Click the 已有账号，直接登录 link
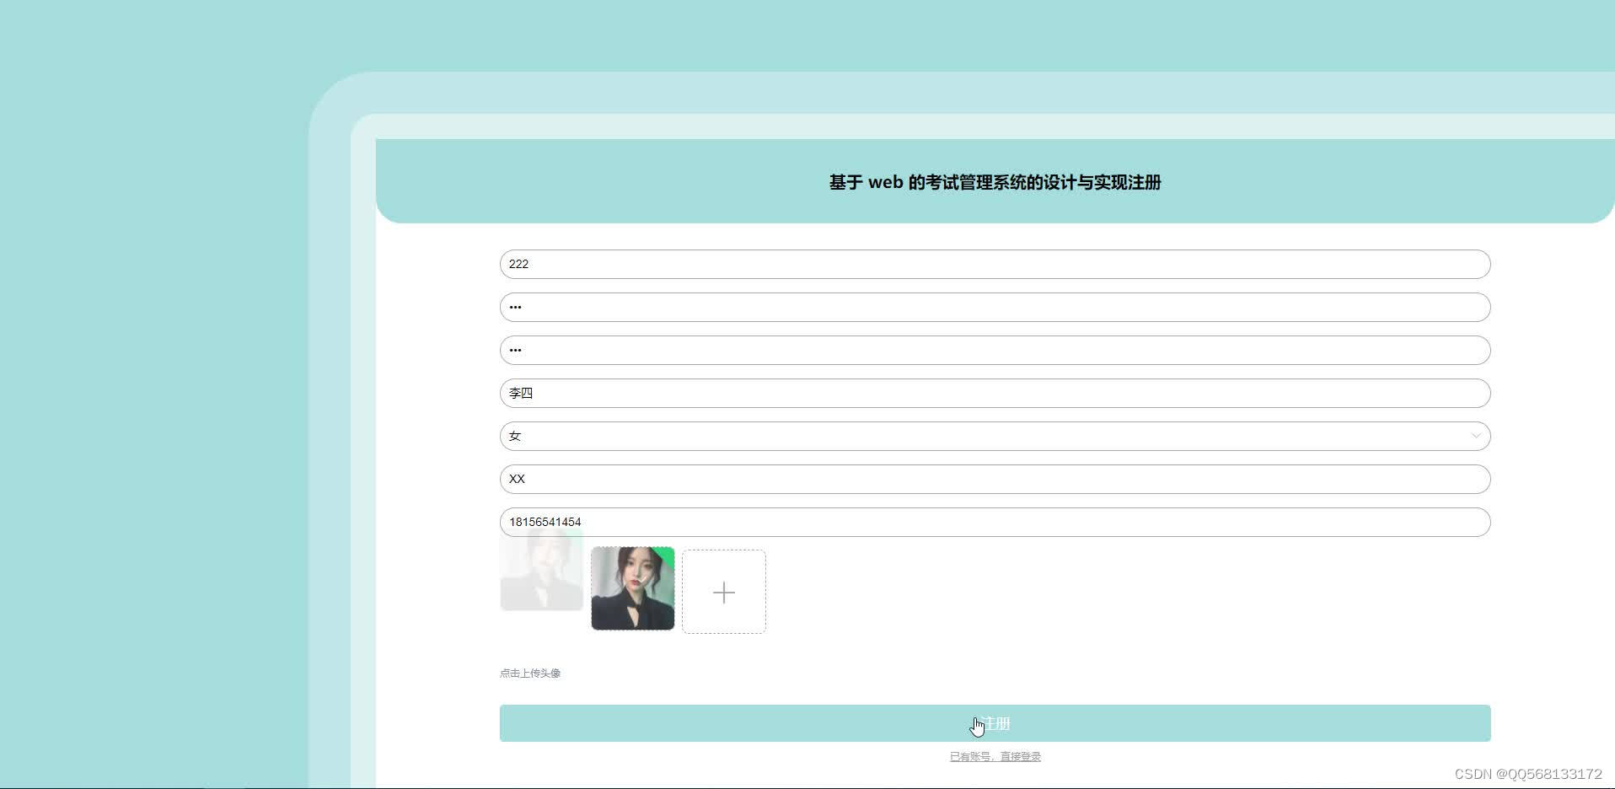1615x789 pixels. [995, 756]
